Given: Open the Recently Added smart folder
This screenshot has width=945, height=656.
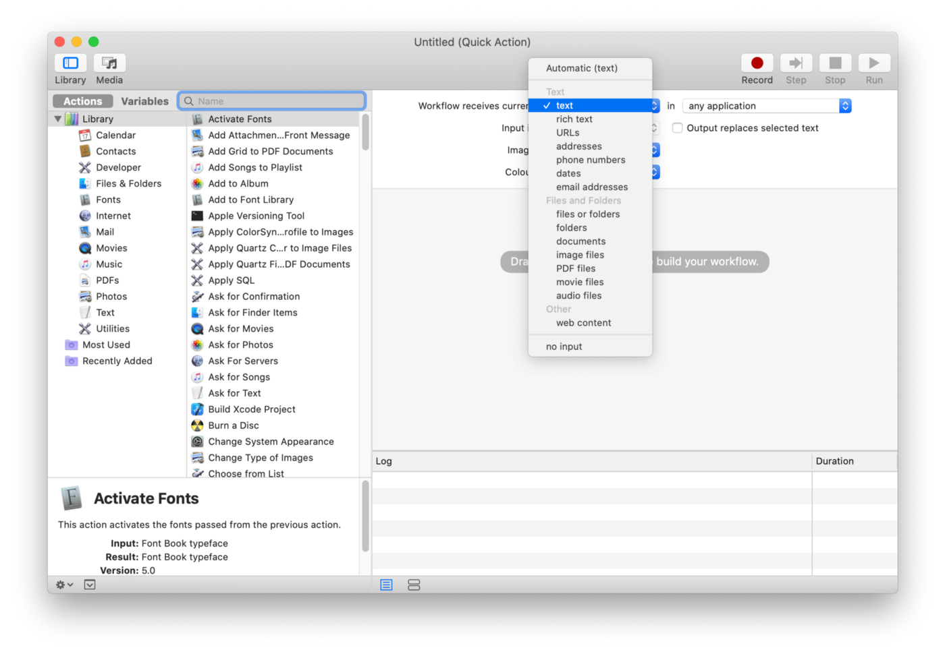Looking at the screenshot, I should click(116, 361).
